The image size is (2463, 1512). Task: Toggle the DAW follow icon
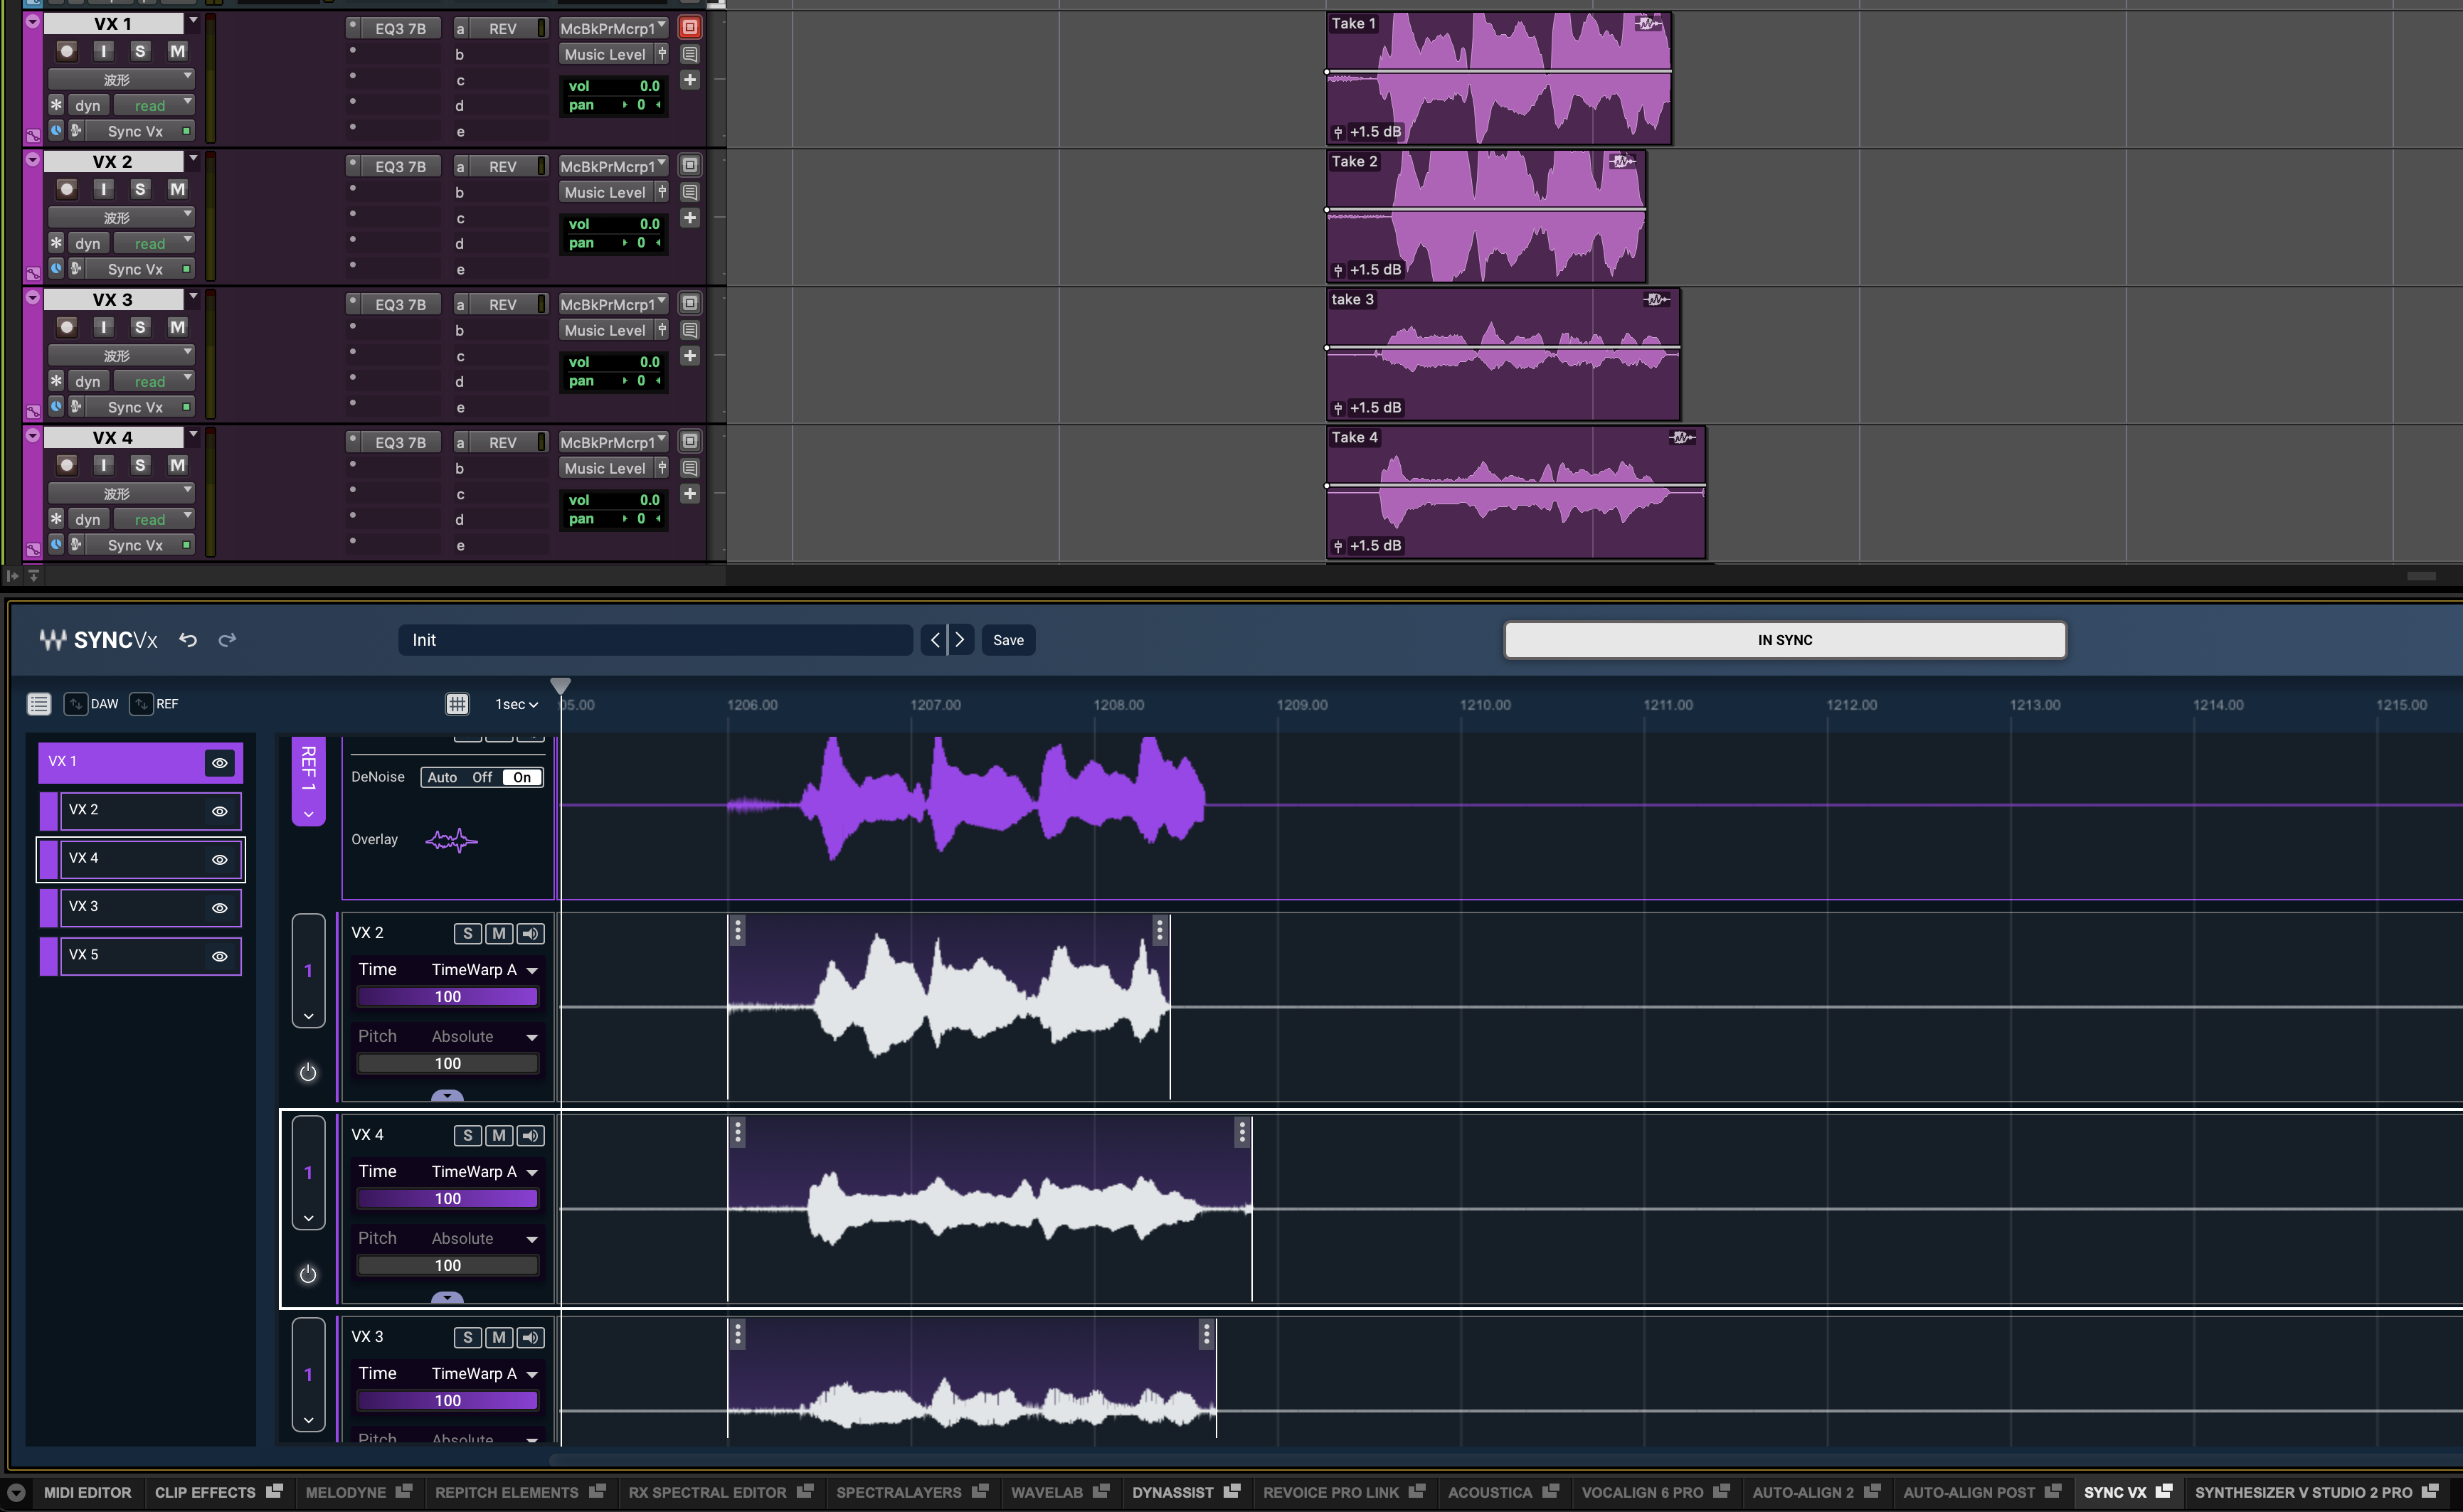(76, 704)
